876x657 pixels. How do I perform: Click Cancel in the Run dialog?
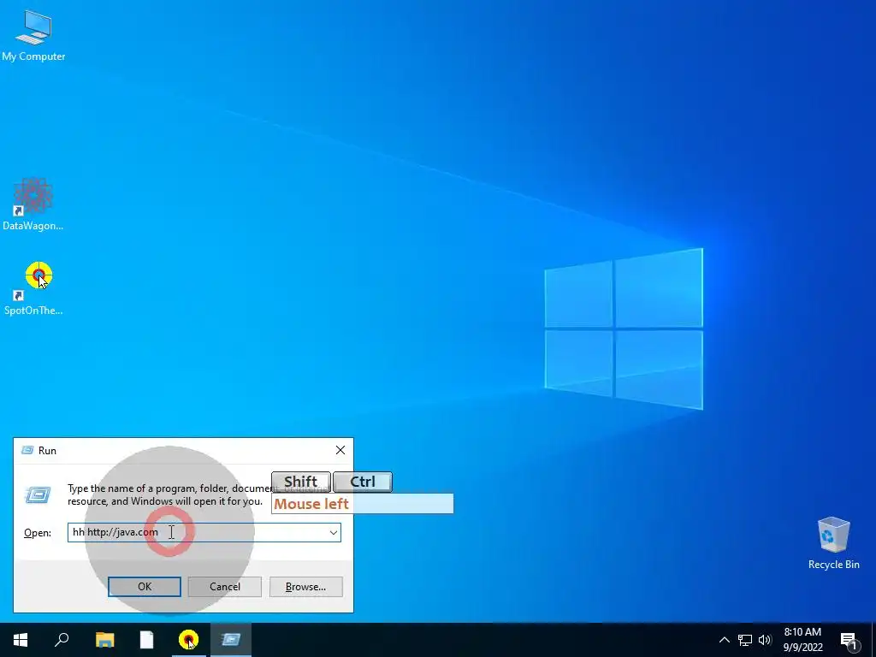pos(225,587)
